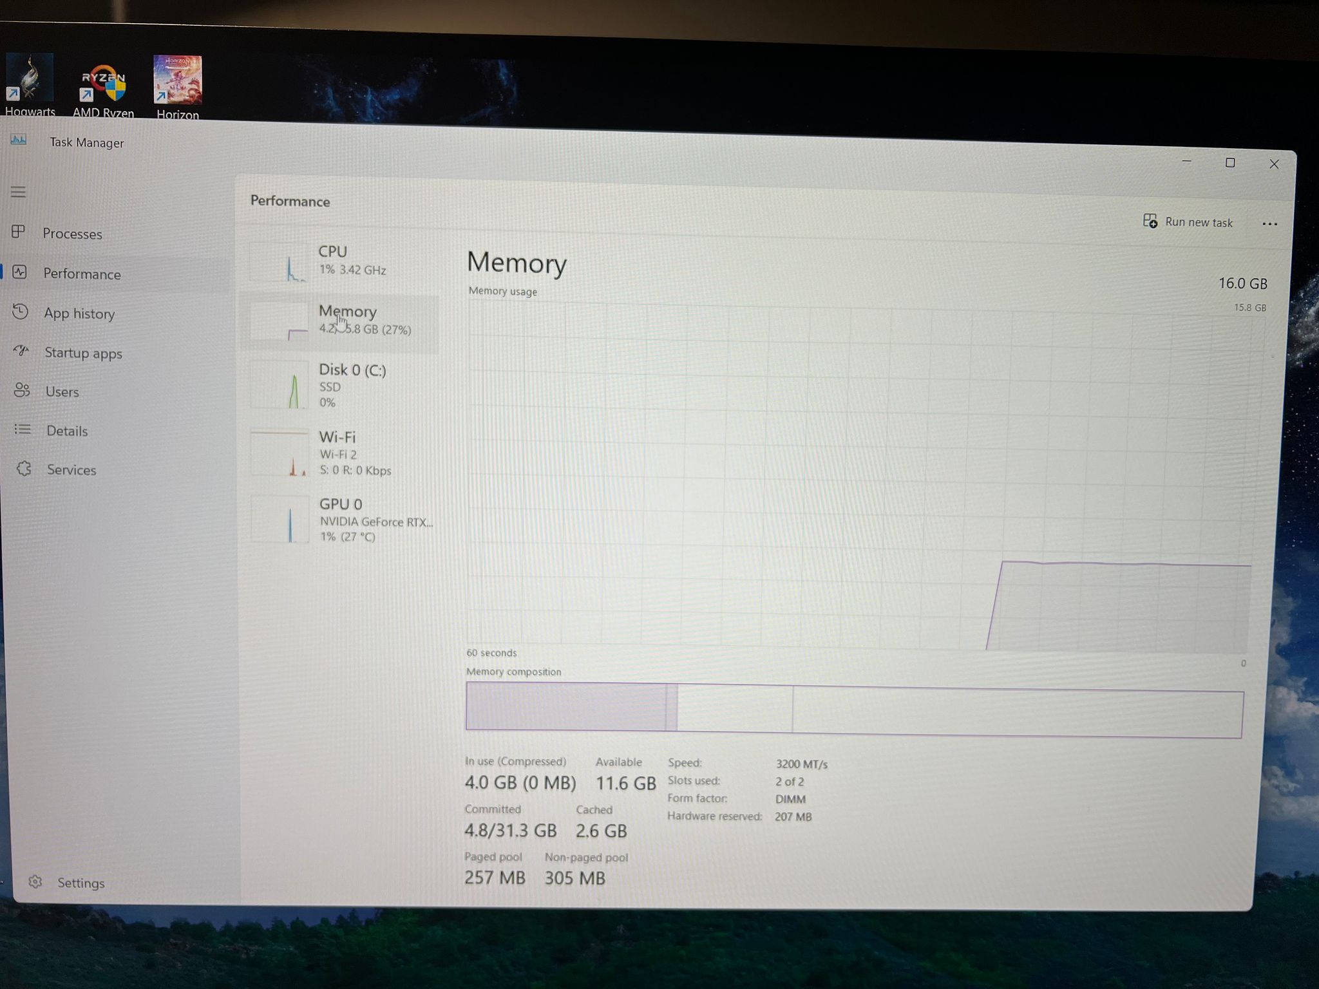Select the Wi-Fi graph thumbnail
Viewport: 1319px width, 989px height.
pos(280,453)
